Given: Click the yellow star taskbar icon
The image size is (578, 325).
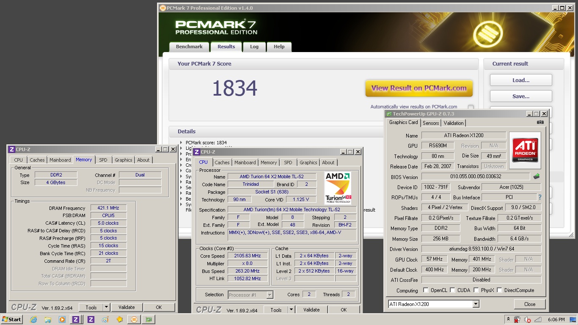Looking at the screenshot, I should click(120, 319).
